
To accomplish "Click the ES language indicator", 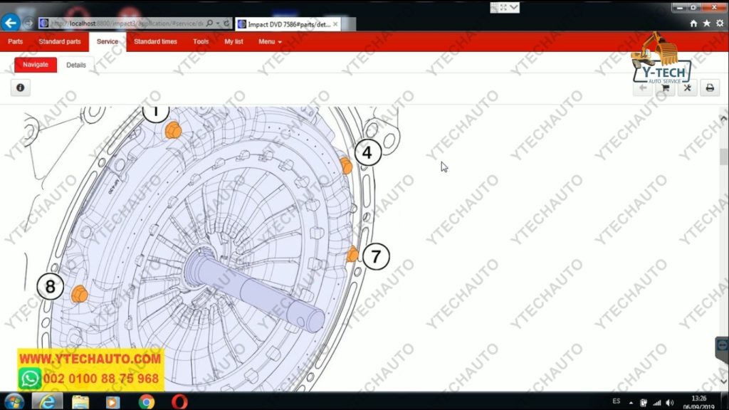I will click(x=616, y=401).
